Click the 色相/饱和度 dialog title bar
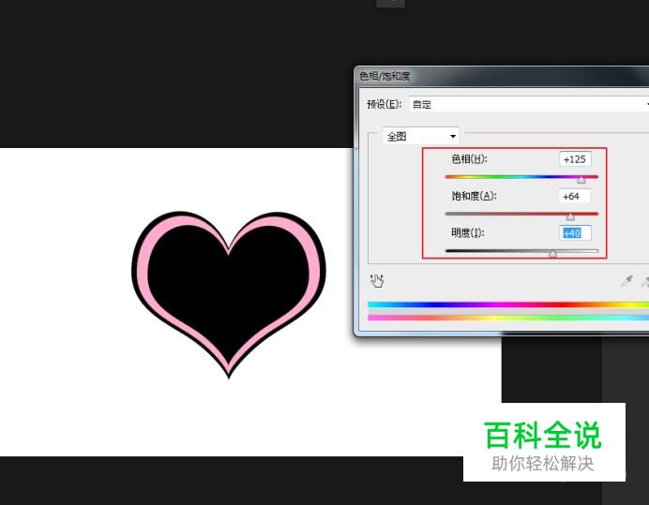The image size is (649, 505). (x=502, y=76)
